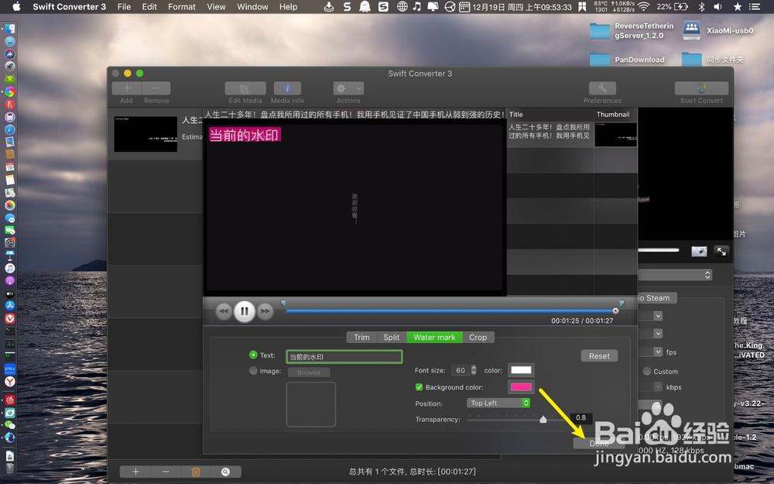
Task: Select the Water mark tab
Action: (434, 338)
